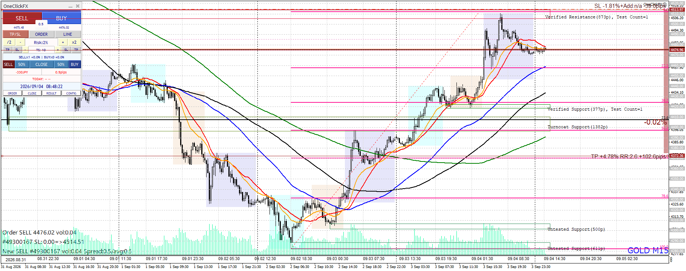Increase risk using the plus next to Risk:2%
This screenshot has width=686, height=271.
63,42
